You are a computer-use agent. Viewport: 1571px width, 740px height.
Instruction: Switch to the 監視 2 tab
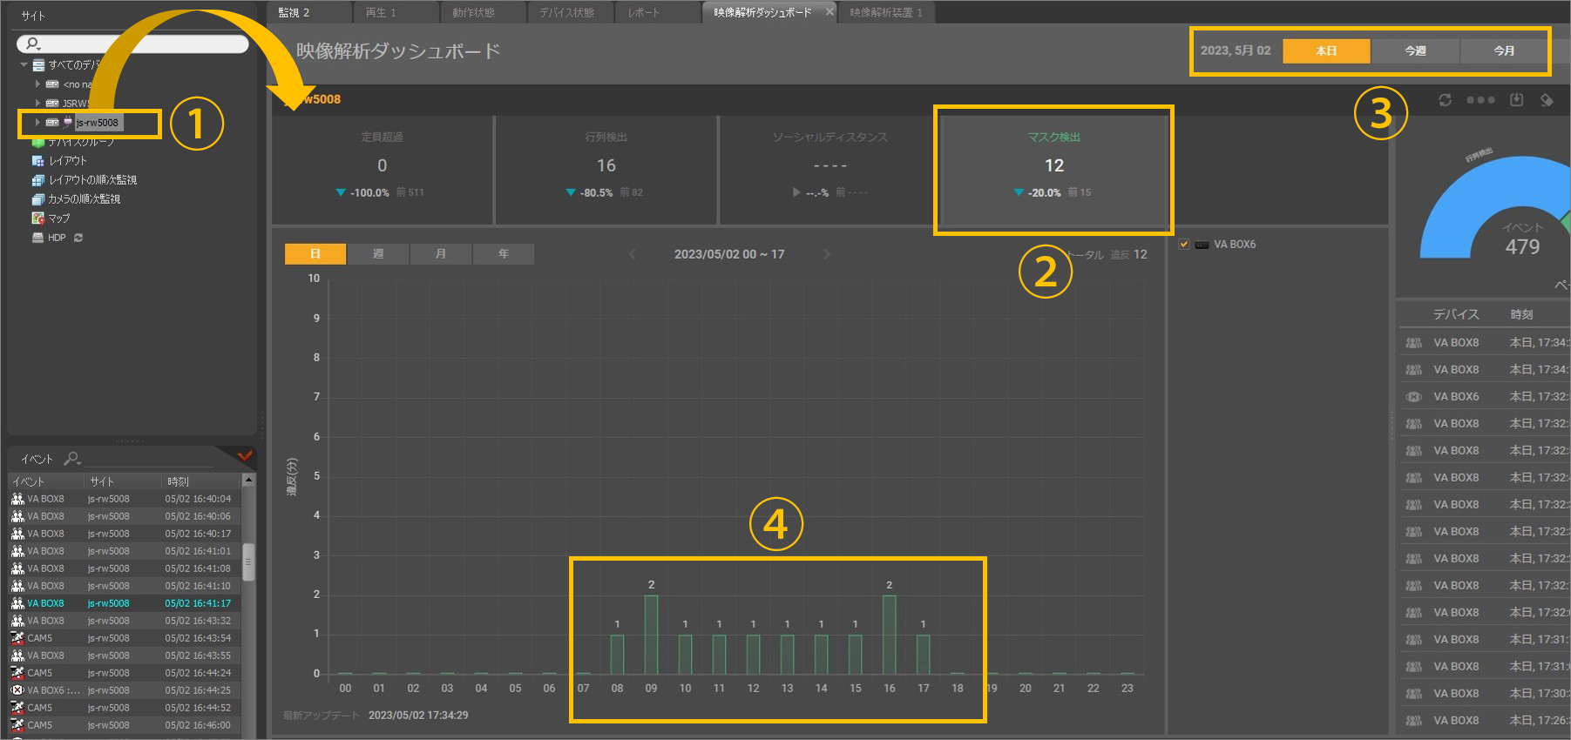(309, 12)
